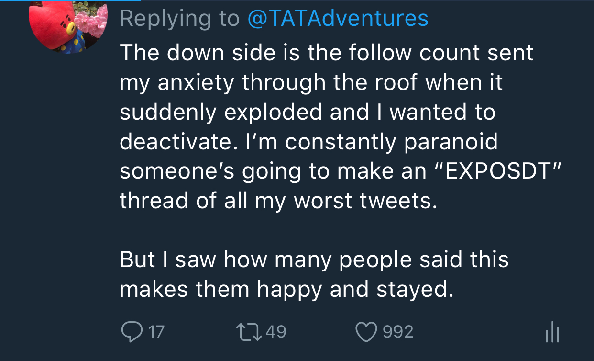The height and width of the screenshot is (361, 594).
Task: Tap the line "makes them happy and stayed."
Action: point(286,289)
